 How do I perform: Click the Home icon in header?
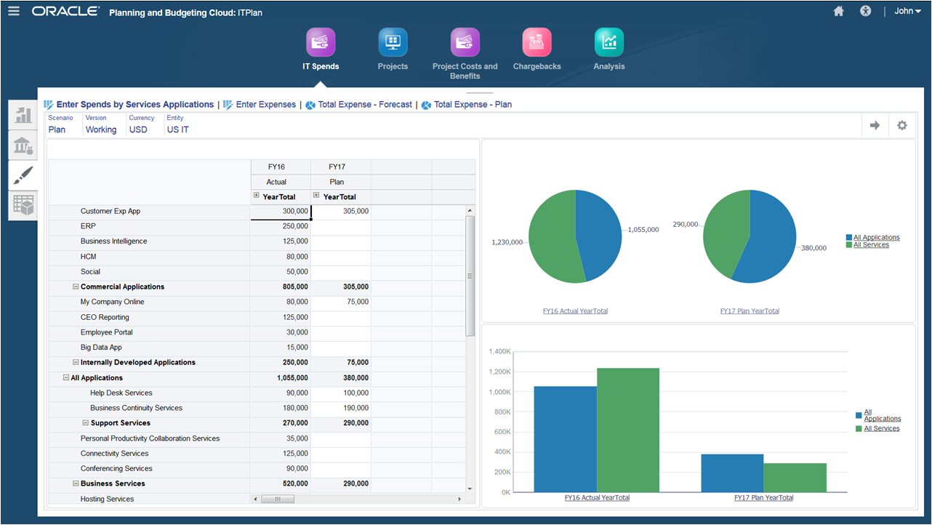pyautogui.click(x=838, y=12)
